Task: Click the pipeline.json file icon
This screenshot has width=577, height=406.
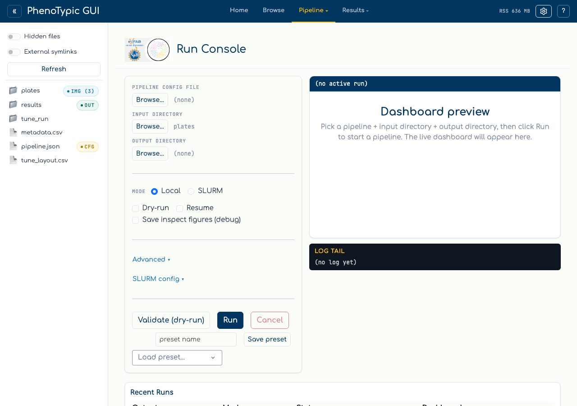Action: (13, 147)
